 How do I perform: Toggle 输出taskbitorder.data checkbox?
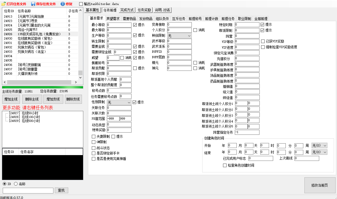81,4
